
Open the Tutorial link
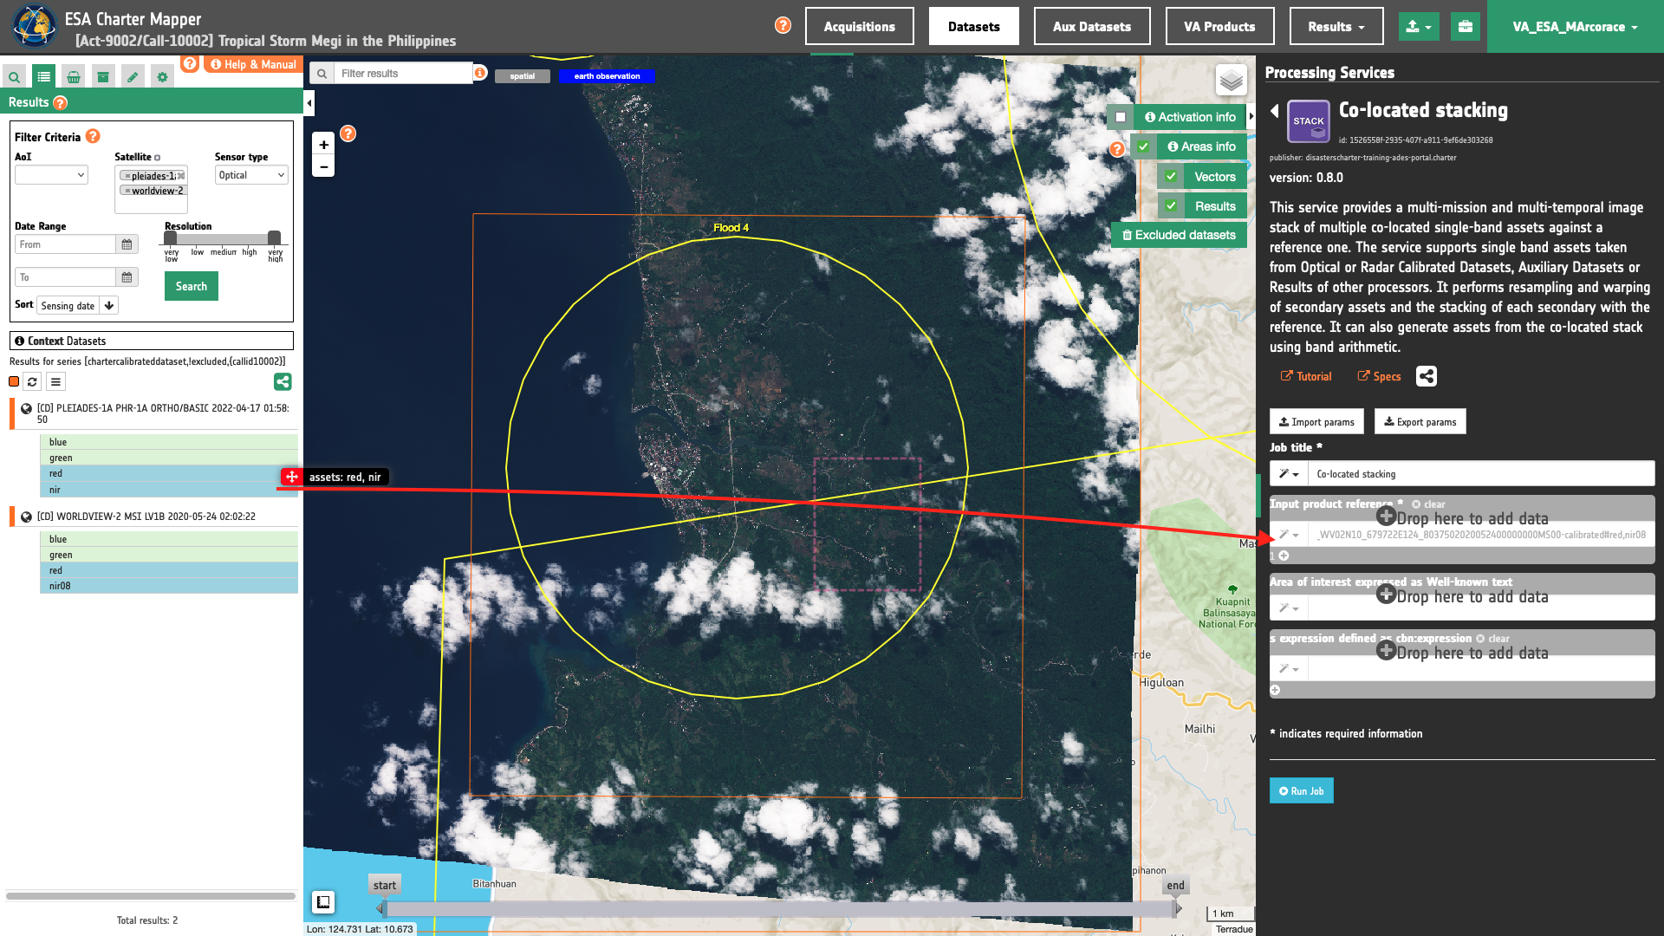(x=1306, y=376)
